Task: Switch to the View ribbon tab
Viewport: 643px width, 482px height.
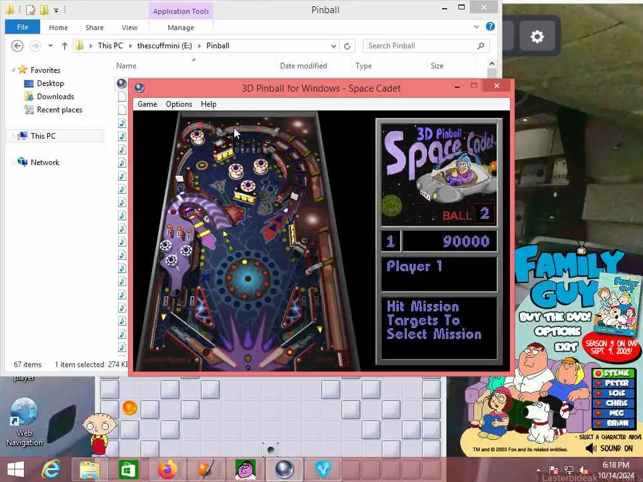Action: 129,28
